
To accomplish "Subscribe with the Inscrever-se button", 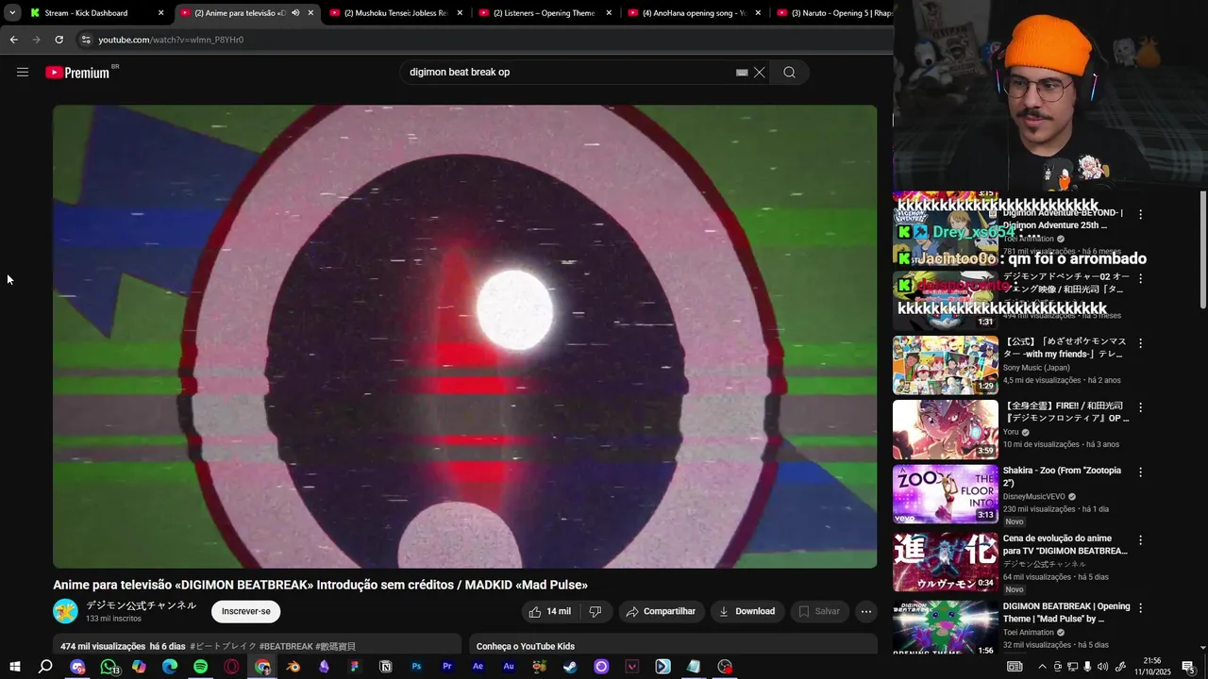I will (x=245, y=611).
